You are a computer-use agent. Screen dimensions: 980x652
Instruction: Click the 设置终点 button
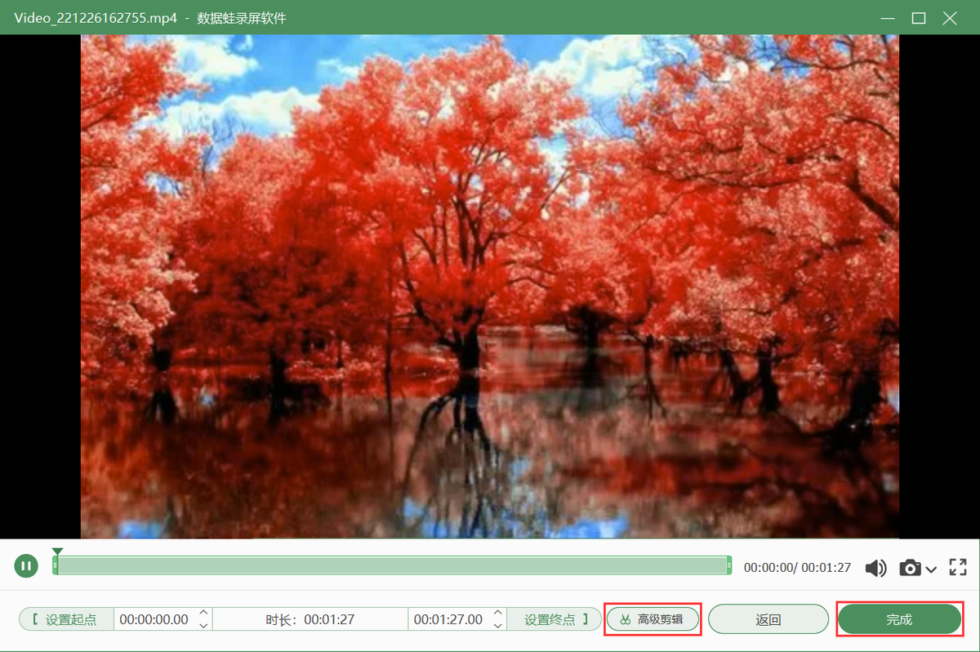coord(555,619)
